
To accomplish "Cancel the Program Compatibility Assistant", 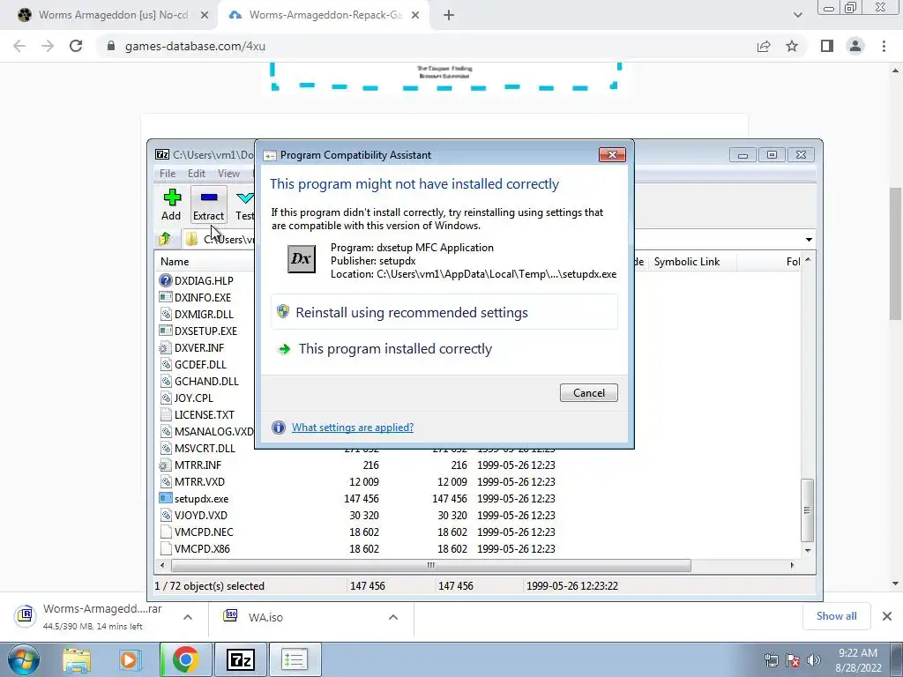I will pyautogui.click(x=588, y=392).
